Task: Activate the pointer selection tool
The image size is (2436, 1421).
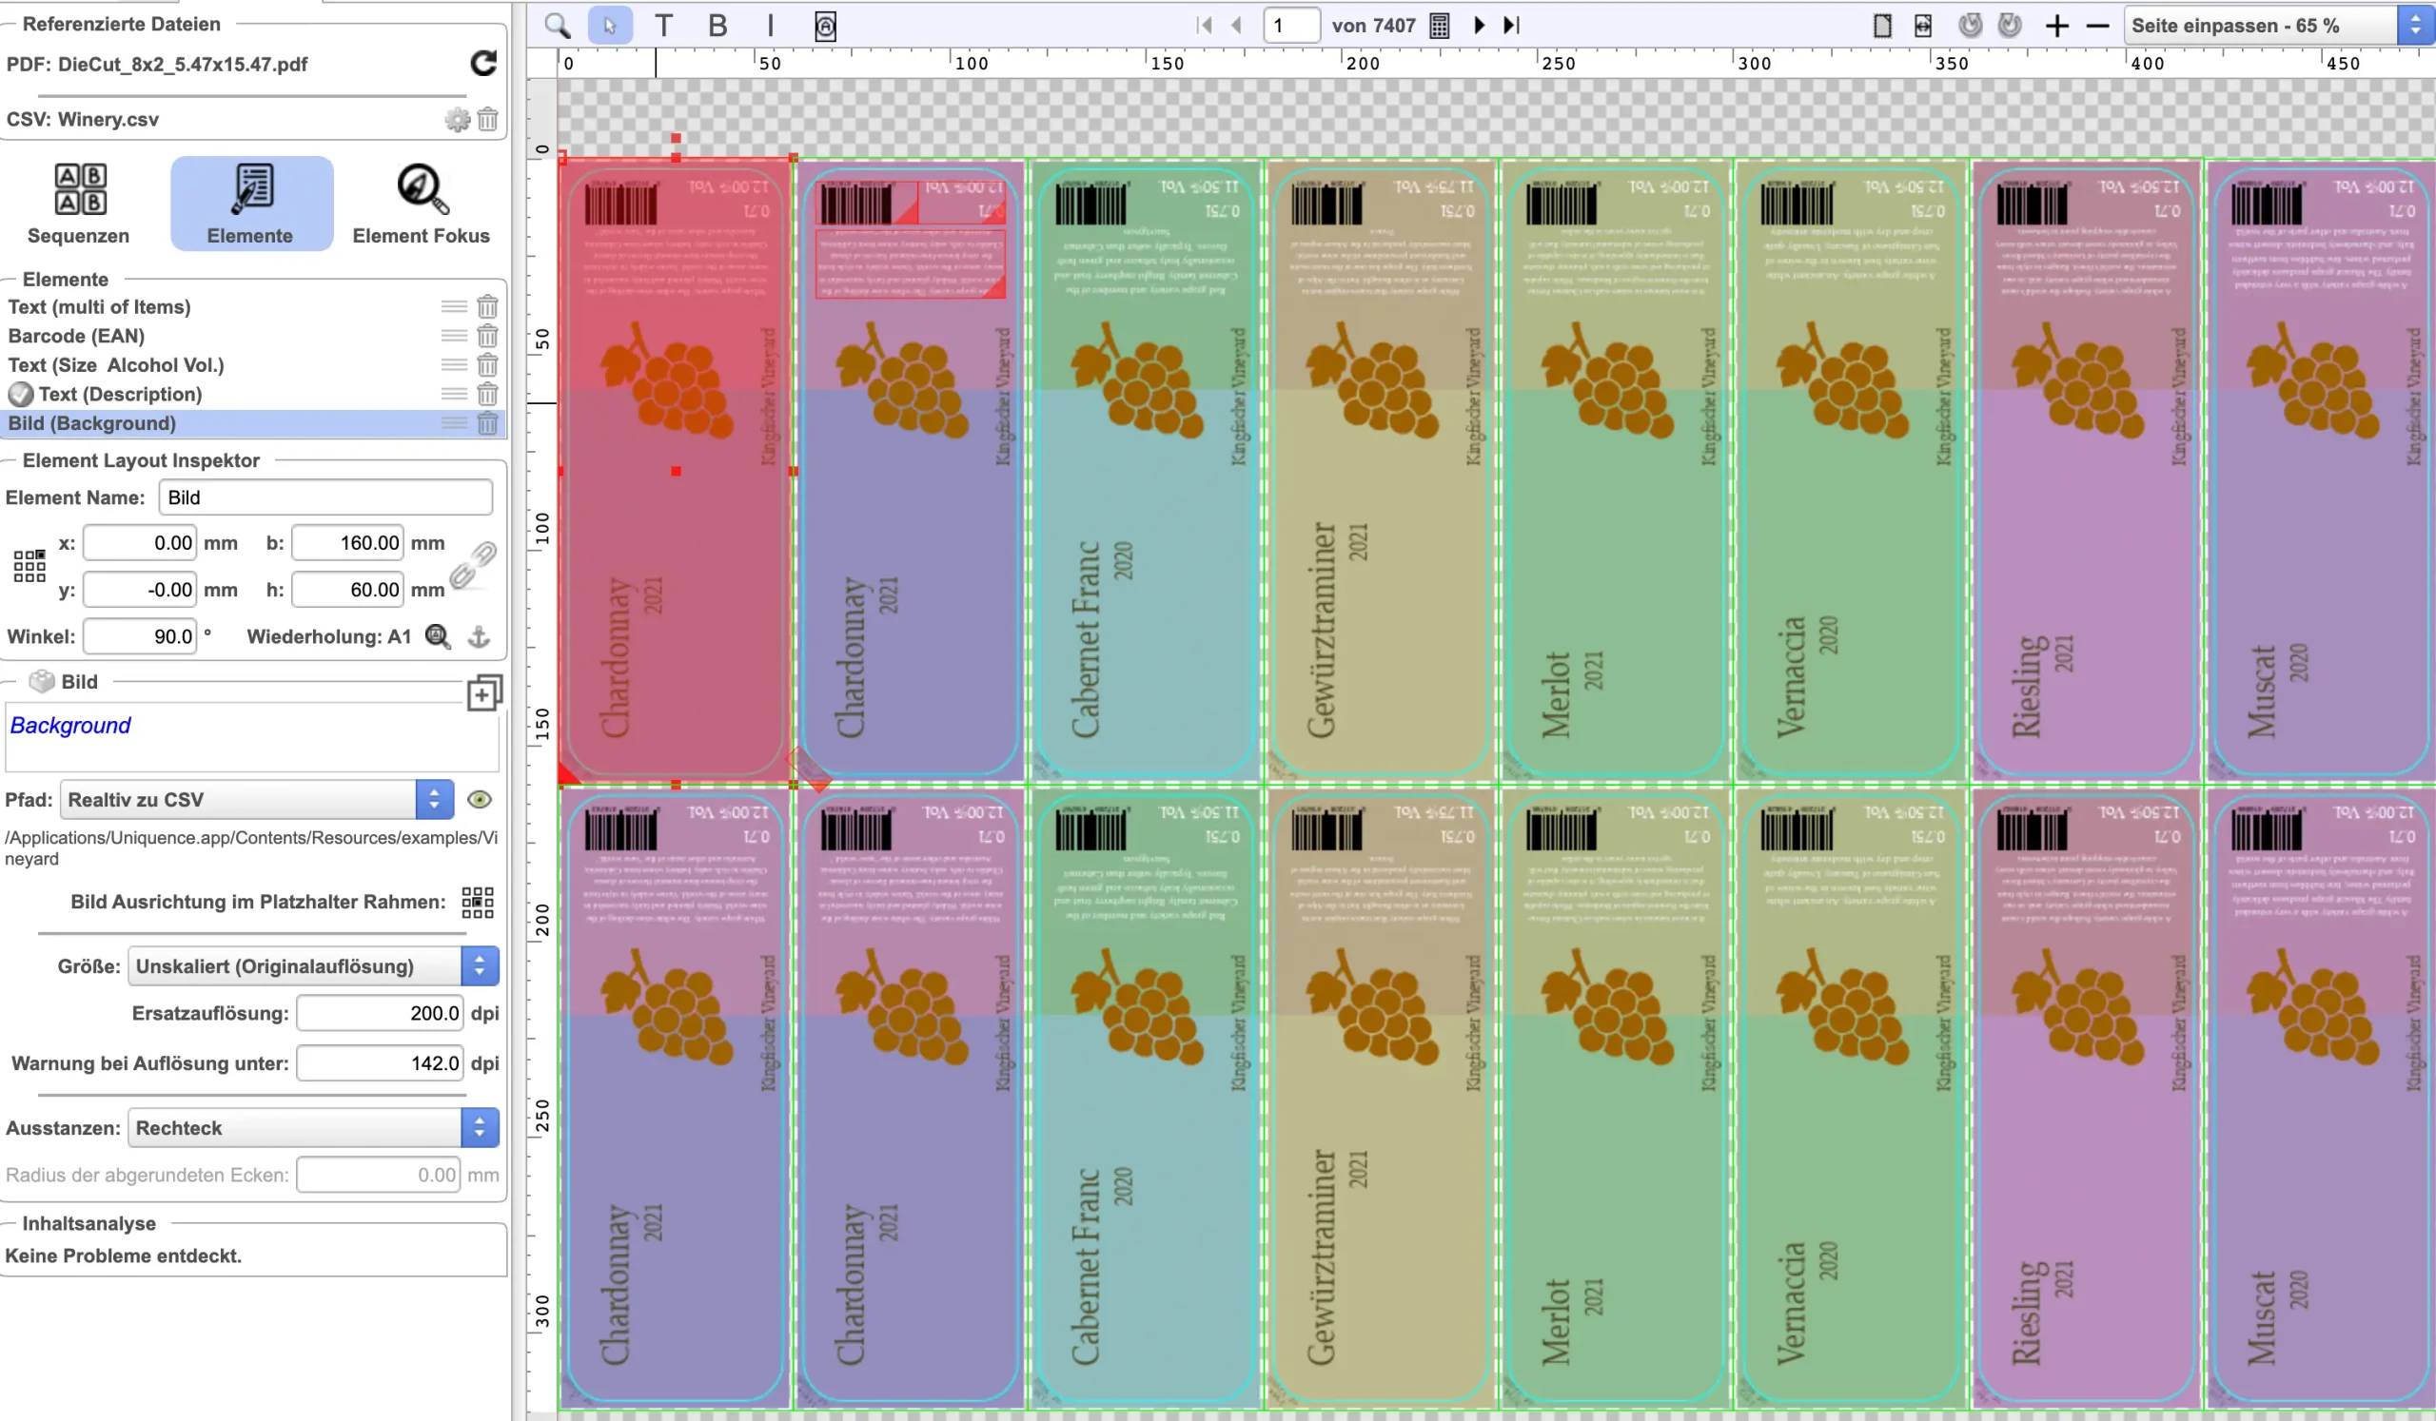Action: (609, 25)
